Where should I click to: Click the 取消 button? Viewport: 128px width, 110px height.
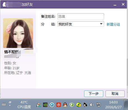coord(115,94)
